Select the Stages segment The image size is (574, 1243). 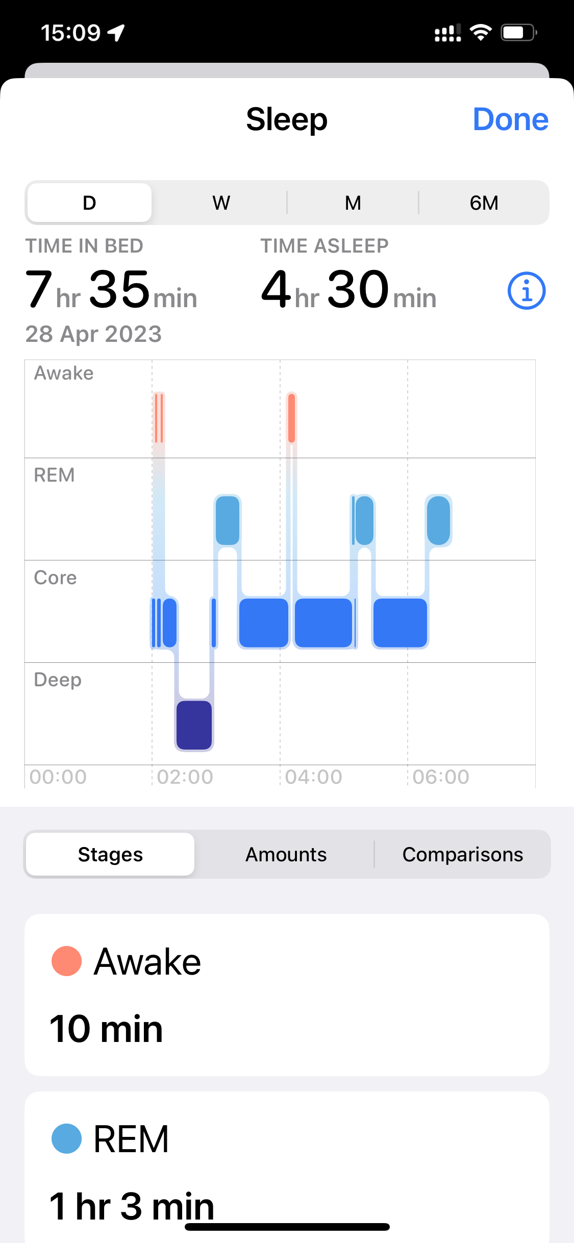[x=110, y=855]
